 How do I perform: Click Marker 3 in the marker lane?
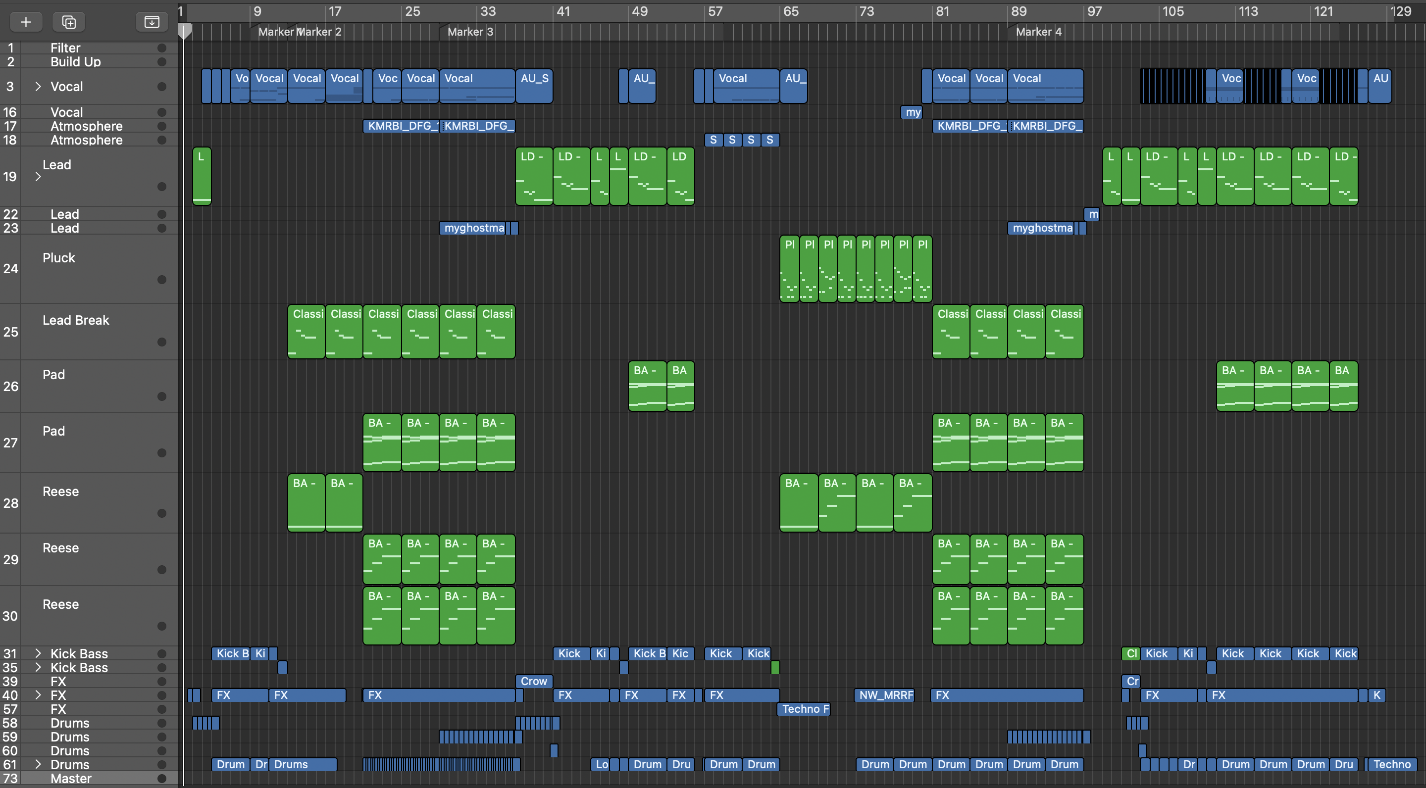469,32
